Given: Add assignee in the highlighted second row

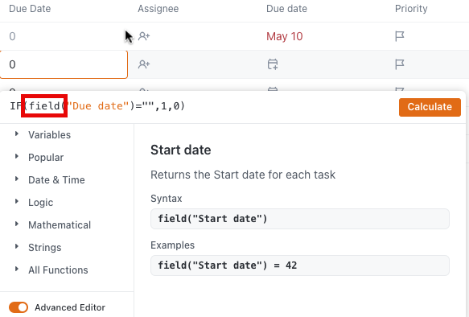Looking at the screenshot, I should [x=144, y=64].
